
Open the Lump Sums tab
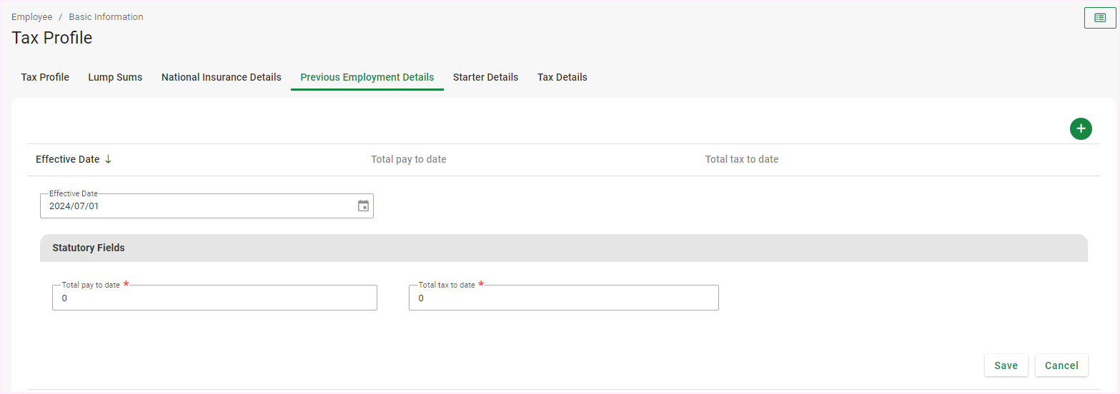pos(115,77)
